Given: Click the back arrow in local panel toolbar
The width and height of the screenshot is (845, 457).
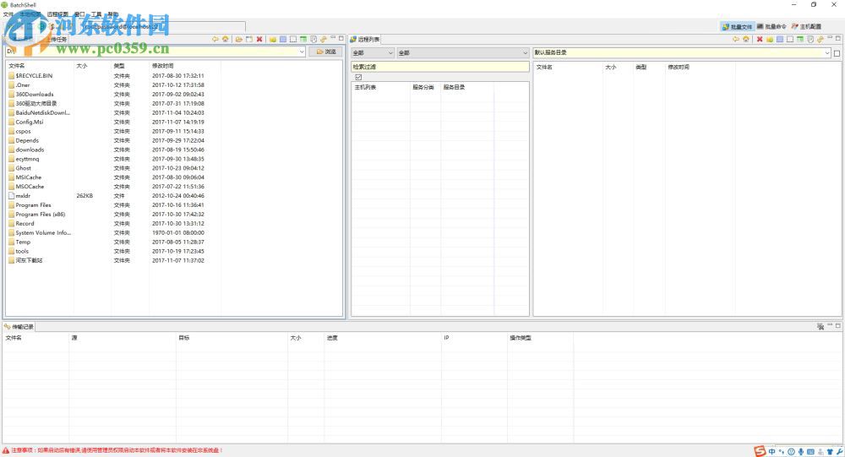Looking at the screenshot, I should pyautogui.click(x=215, y=40).
